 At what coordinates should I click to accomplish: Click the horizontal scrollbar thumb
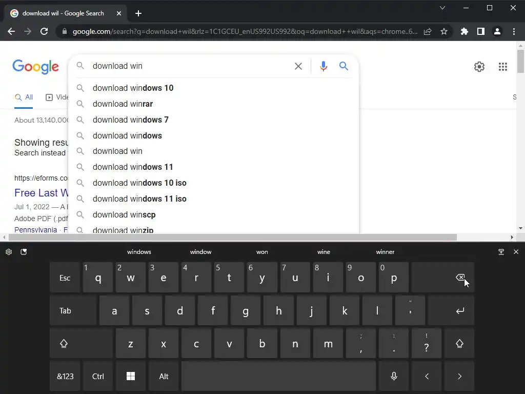(x=233, y=237)
